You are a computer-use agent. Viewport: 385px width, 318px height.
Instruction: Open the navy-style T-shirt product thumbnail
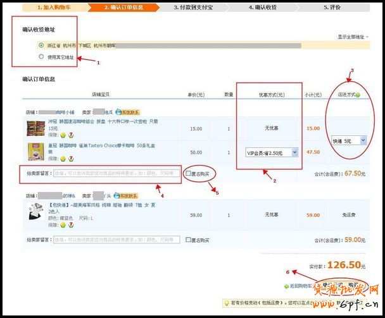[x=36, y=214]
